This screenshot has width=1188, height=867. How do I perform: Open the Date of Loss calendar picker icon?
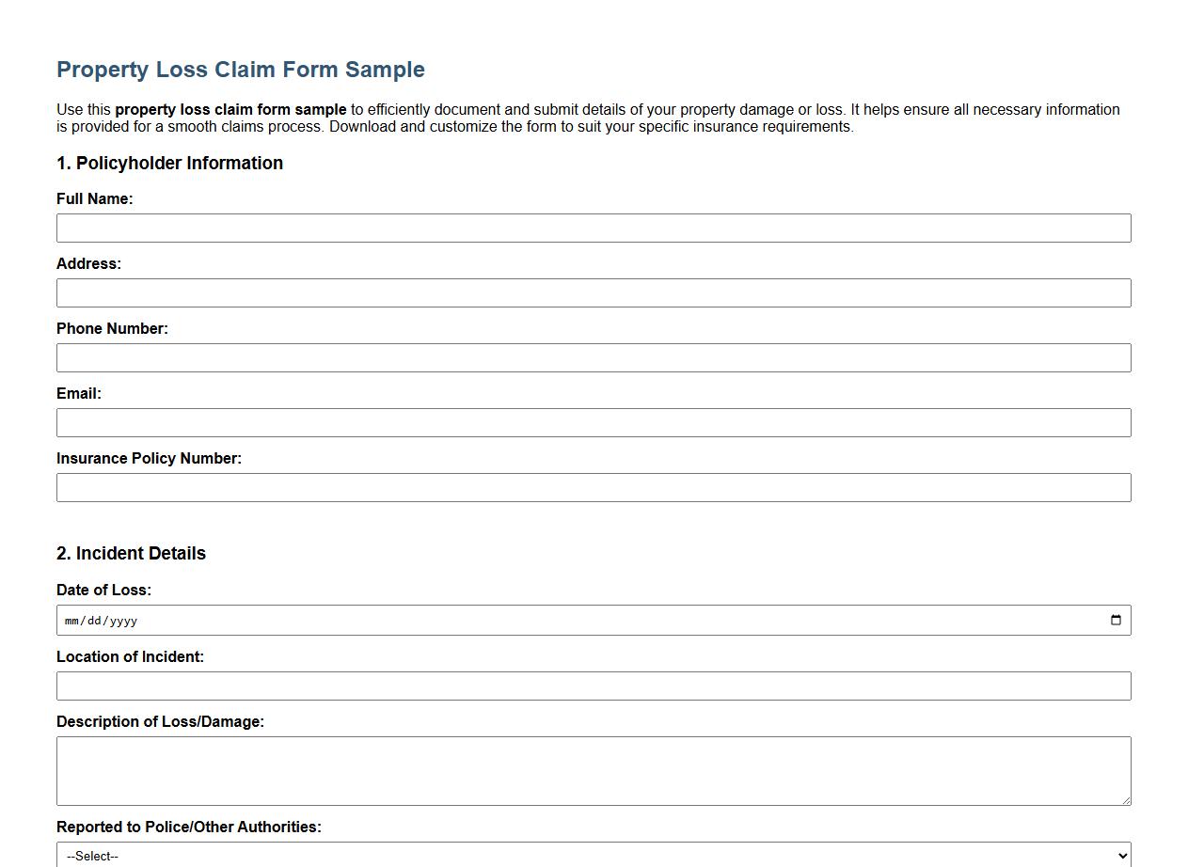(1116, 620)
